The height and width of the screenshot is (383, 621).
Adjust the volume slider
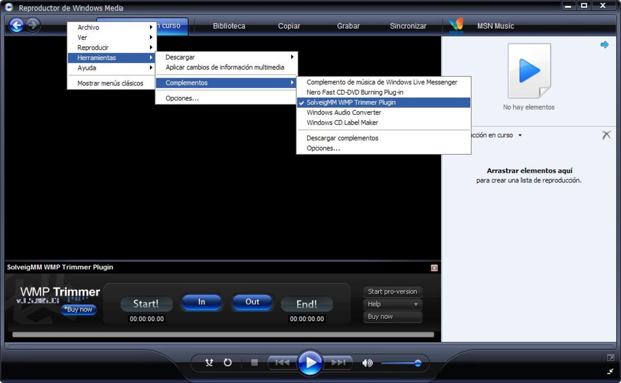[401, 363]
